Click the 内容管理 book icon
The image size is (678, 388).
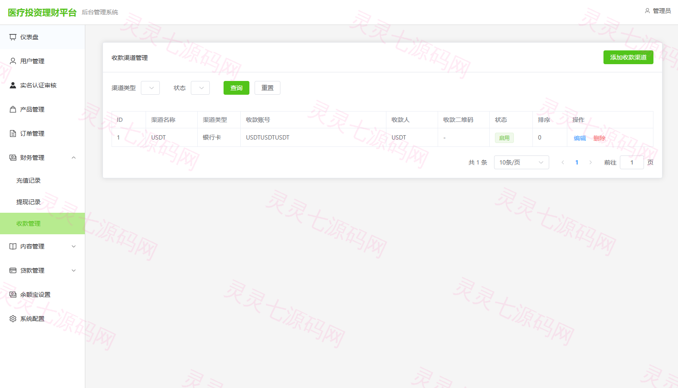(x=13, y=246)
